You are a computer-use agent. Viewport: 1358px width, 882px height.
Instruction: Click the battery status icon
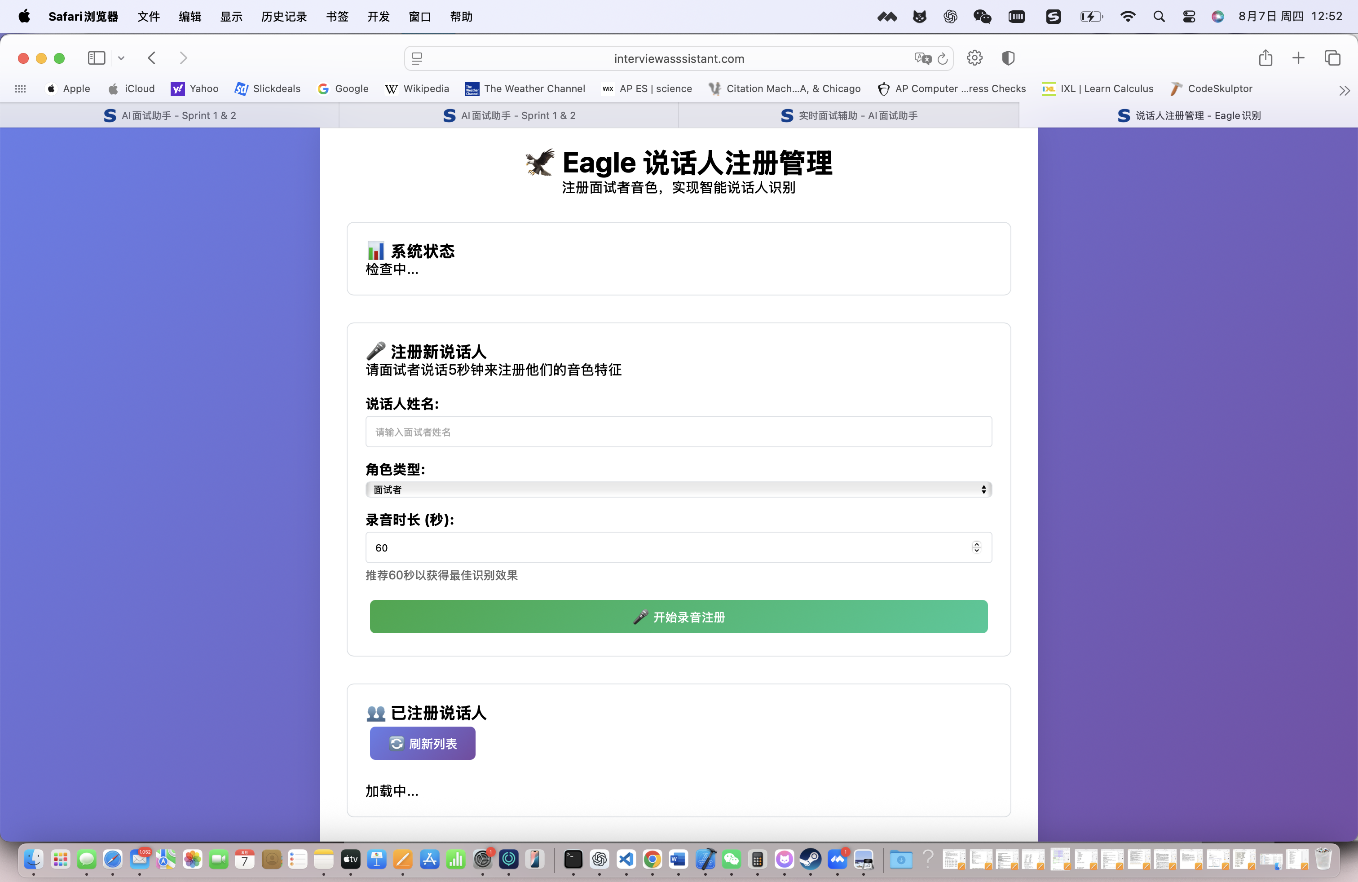(x=1092, y=17)
